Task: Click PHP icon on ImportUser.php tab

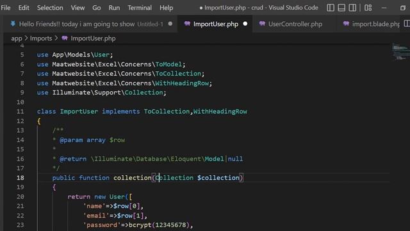Action: click(187, 24)
